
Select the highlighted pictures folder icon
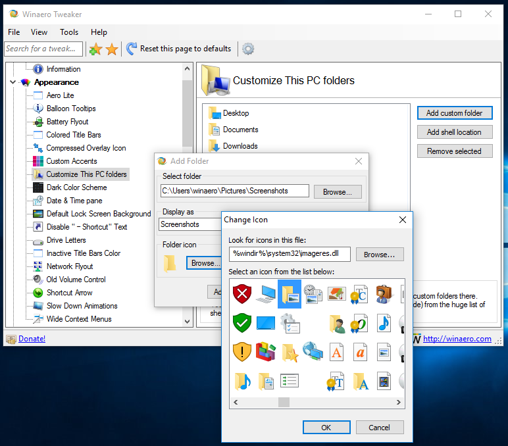pos(290,294)
